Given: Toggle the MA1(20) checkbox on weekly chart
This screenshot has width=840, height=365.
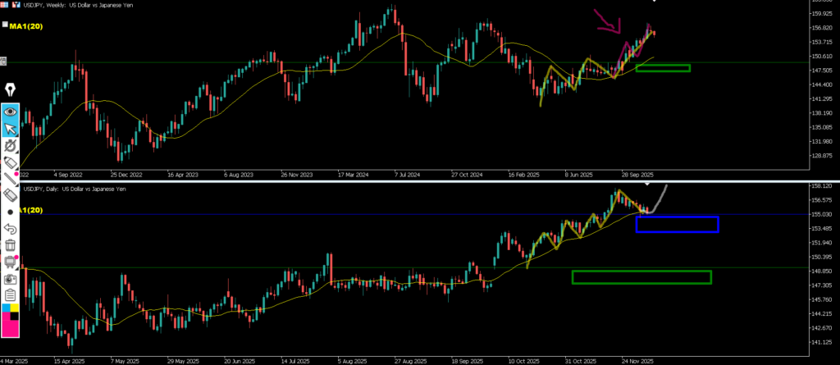Looking at the screenshot, I should pyautogui.click(x=5, y=25).
